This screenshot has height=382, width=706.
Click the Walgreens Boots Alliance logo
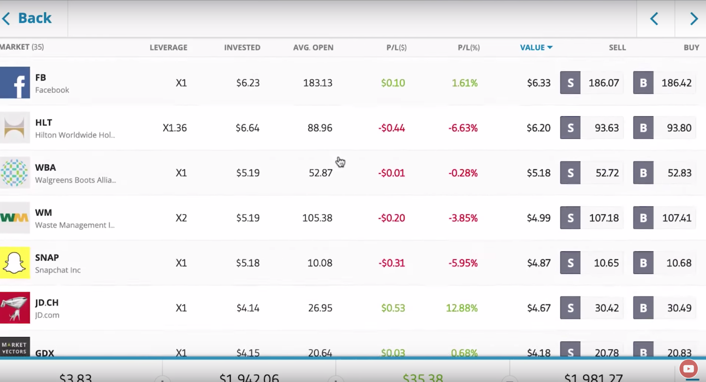click(x=15, y=173)
